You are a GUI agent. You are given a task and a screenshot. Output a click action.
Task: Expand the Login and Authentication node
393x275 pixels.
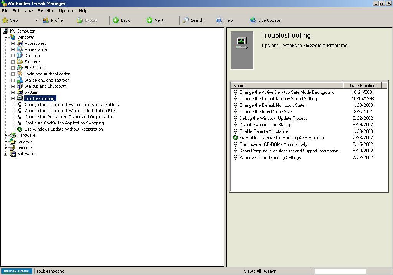point(13,74)
